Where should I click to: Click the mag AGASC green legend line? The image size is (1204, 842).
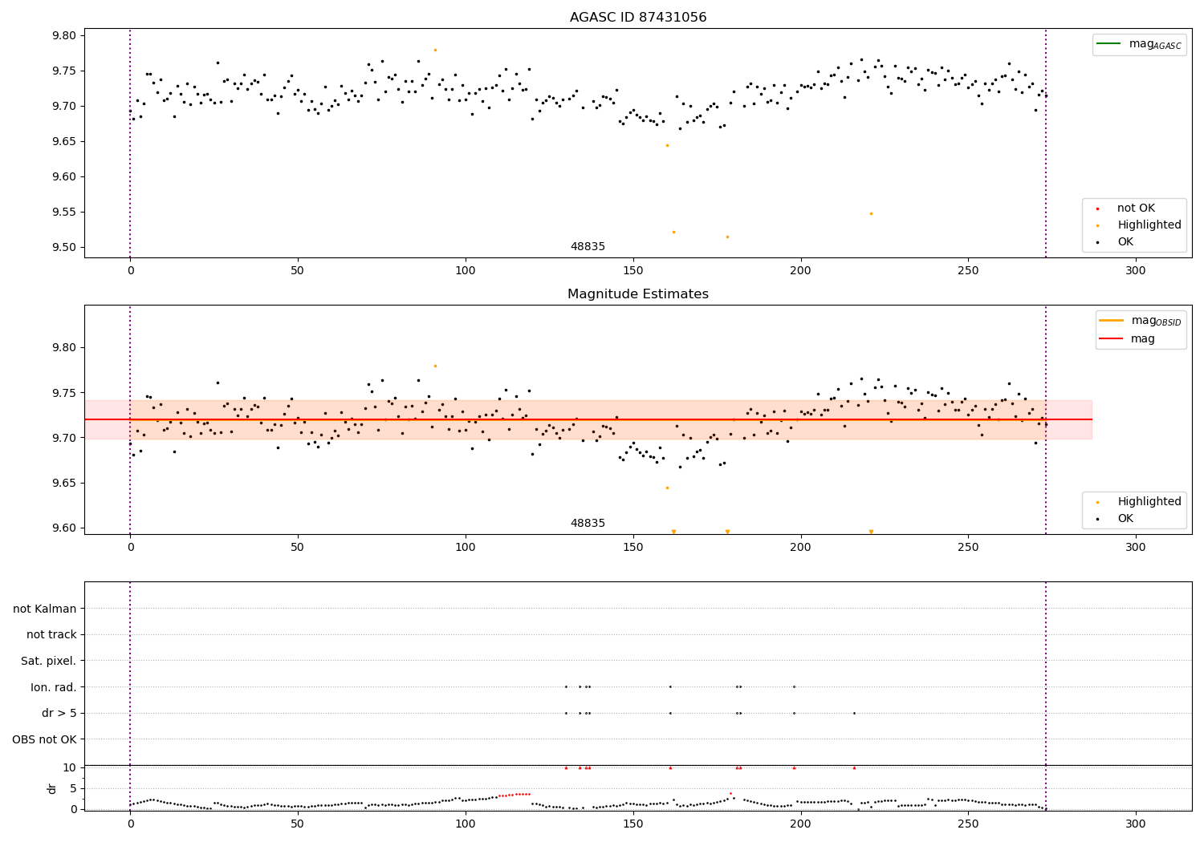[x=1108, y=44]
